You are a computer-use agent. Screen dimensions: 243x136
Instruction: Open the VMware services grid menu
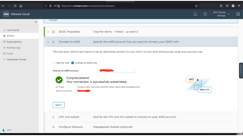click(x=238, y=14)
